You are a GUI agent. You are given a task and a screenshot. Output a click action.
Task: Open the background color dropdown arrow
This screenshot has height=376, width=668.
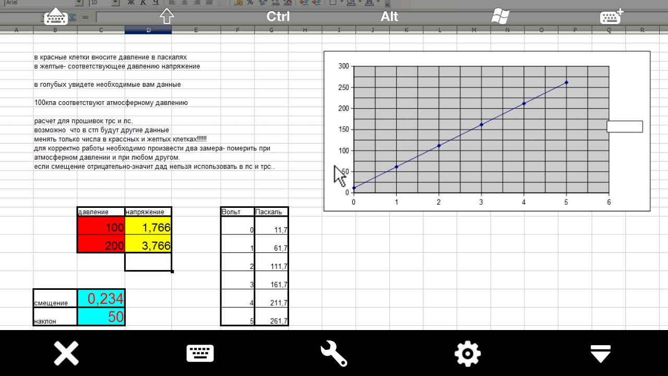click(360, 3)
